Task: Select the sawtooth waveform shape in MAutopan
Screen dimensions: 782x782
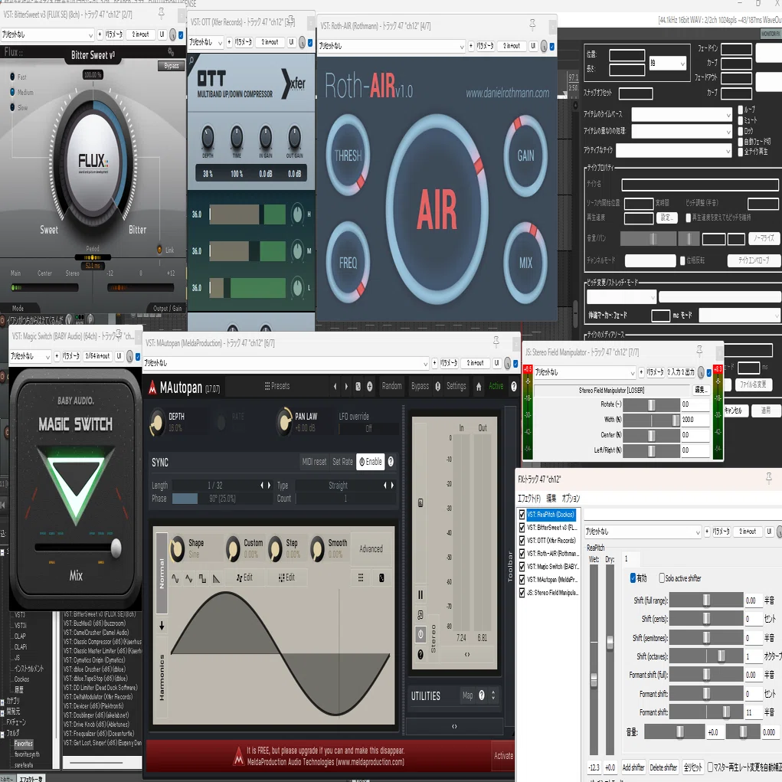Action: coord(216,578)
